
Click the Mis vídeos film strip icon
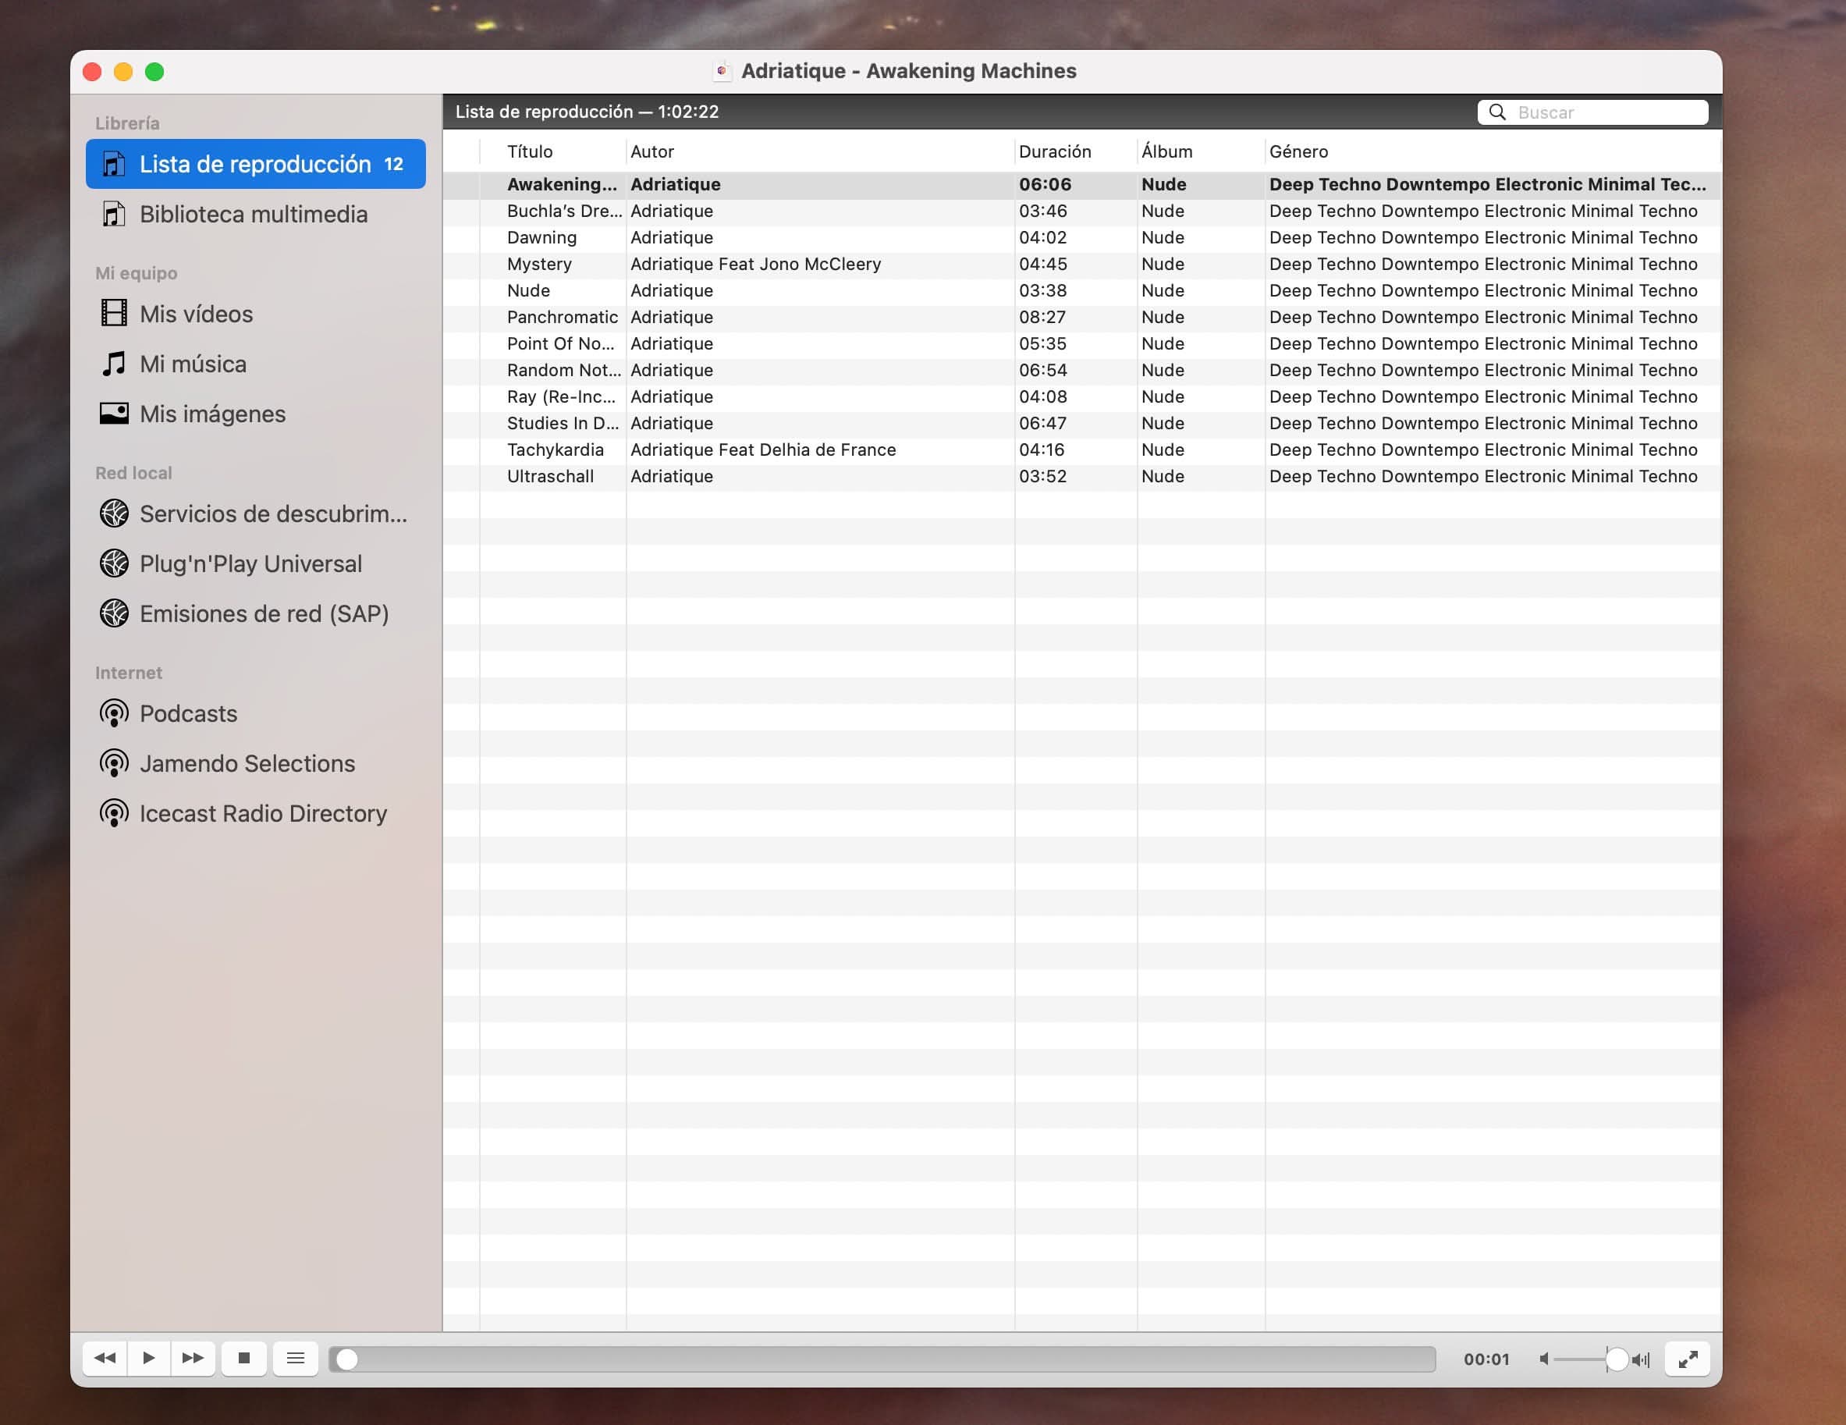114,313
